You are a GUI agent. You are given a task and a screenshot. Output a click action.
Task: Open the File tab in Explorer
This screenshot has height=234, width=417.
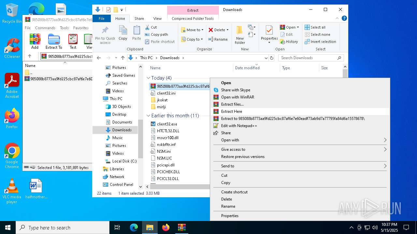pos(102,19)
